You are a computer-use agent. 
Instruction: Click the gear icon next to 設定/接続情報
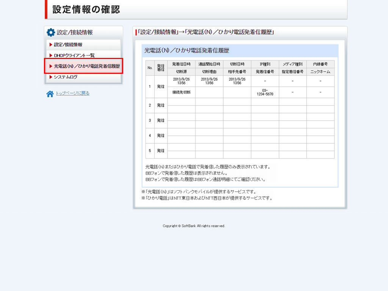click(51, 33)
